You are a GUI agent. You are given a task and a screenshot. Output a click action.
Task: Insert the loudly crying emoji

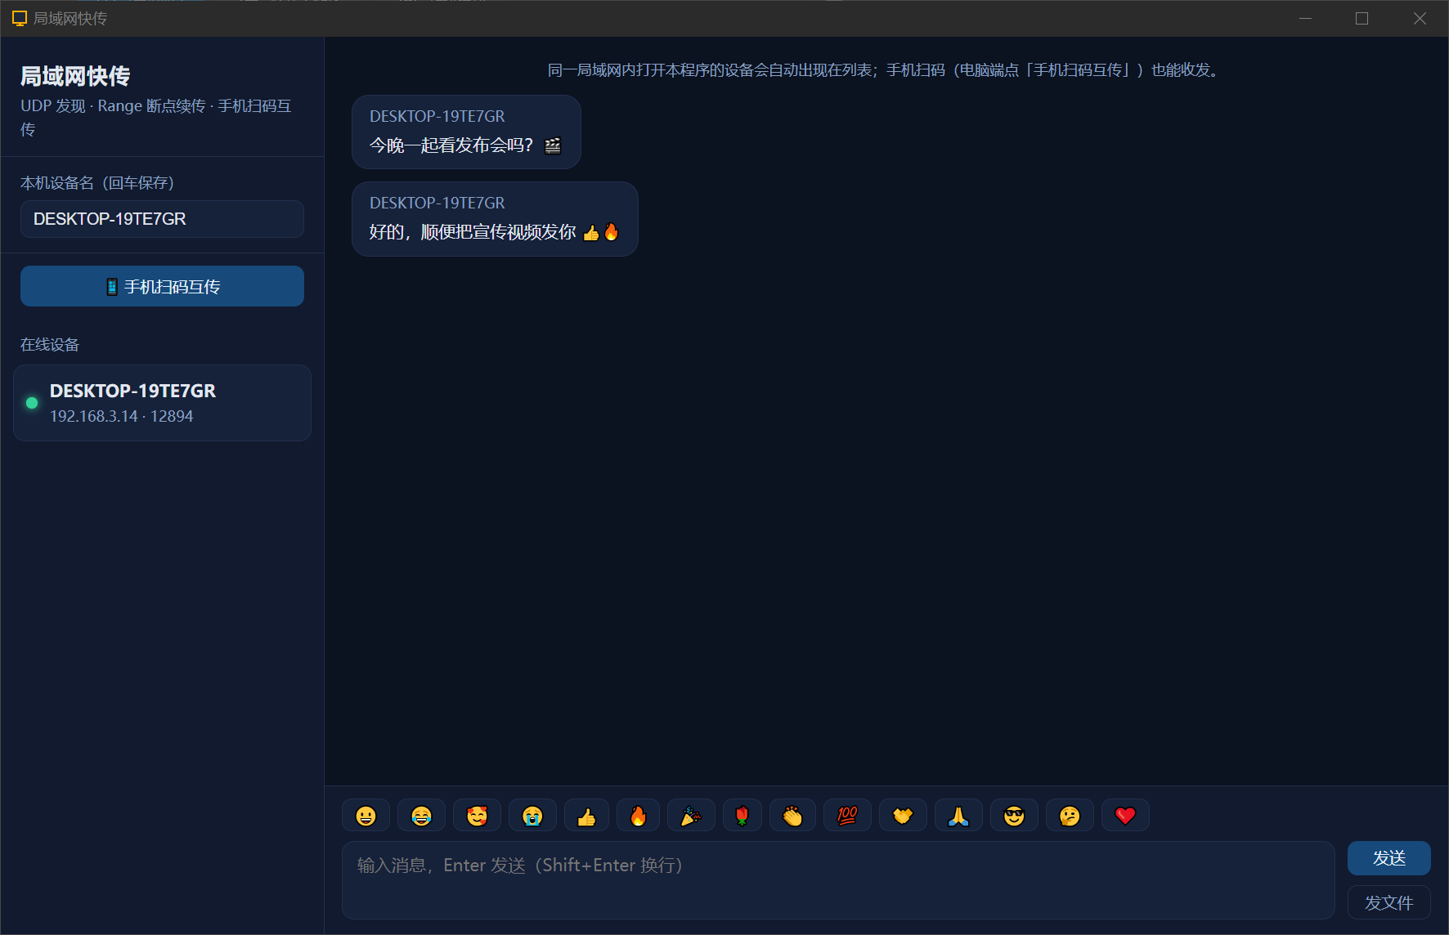tap(532, 815)
